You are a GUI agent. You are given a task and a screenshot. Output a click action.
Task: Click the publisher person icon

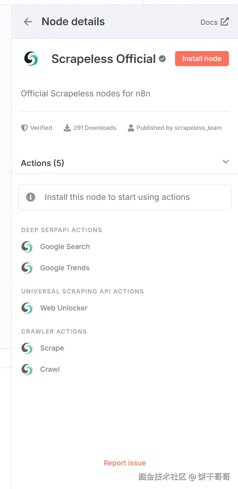click(x=131, y=128)
